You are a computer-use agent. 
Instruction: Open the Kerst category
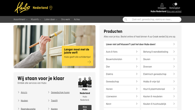click(x=122, y=104)
